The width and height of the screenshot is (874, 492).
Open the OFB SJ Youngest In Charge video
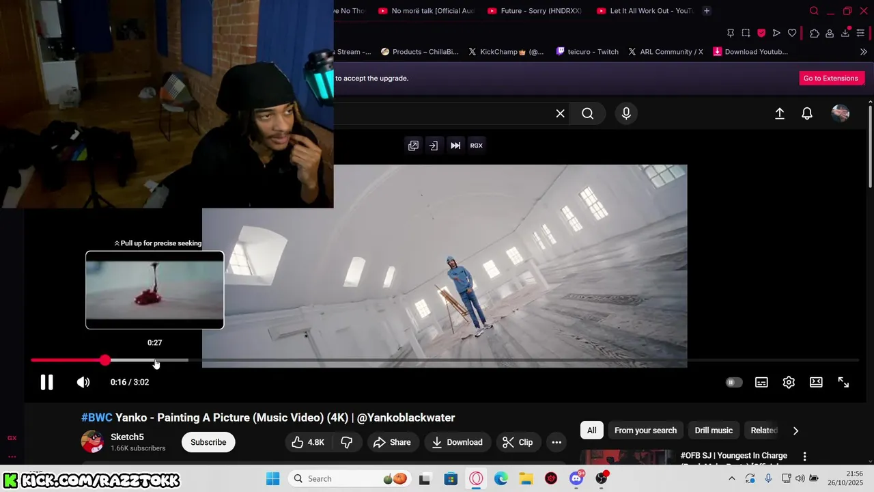(733, 456)
